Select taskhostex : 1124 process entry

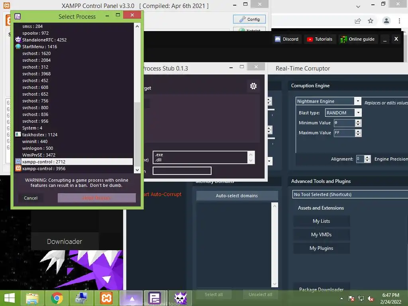(x=39, y=135)
